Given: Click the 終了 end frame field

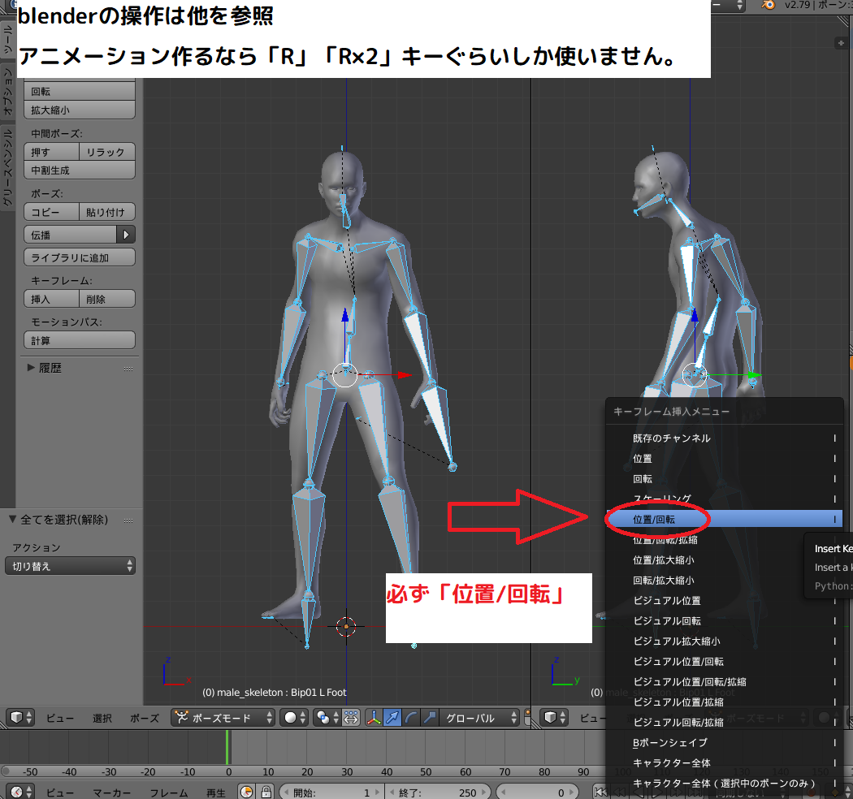Looking at the screenshot, I should [x=437, y=793].
